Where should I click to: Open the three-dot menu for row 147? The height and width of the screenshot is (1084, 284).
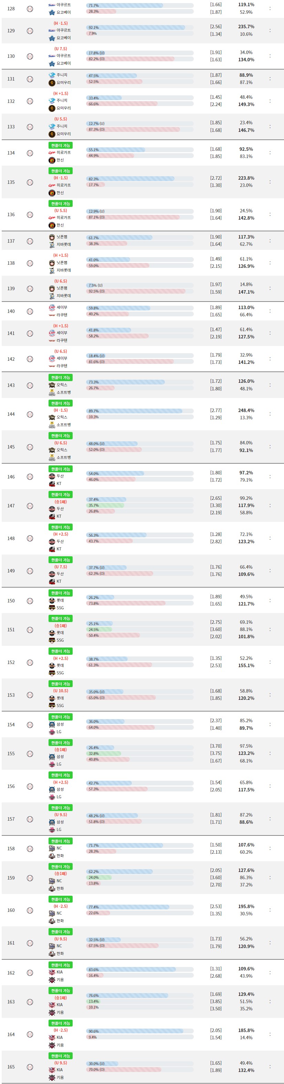pyautogui.click(x=270, y=505)
